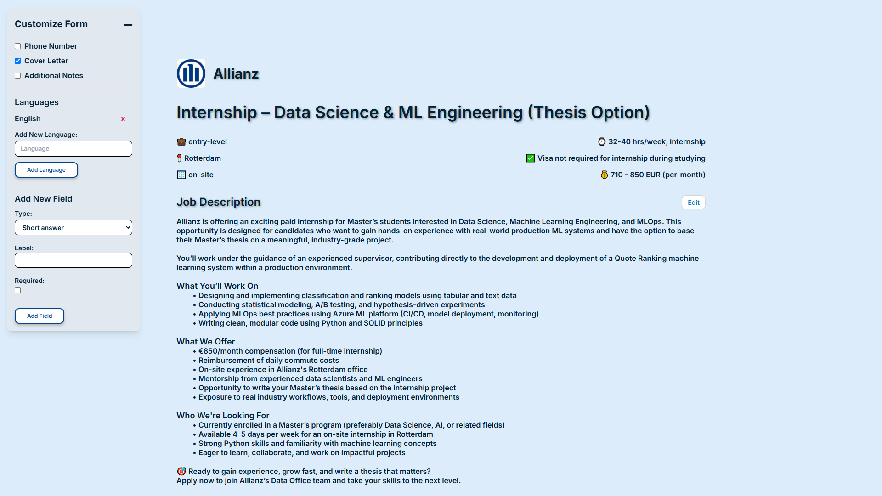This screenshot has height=496, width=882.
Task: Click the money bag salary icon
Action: click(604, 175)
